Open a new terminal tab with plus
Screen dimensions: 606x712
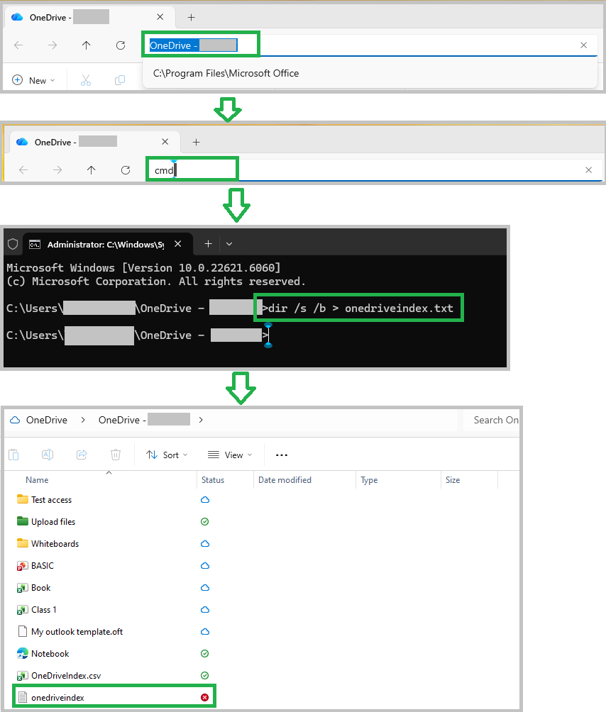pos(208,244)
